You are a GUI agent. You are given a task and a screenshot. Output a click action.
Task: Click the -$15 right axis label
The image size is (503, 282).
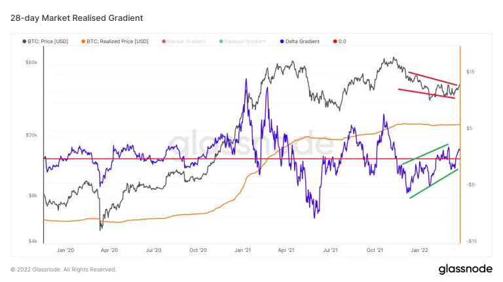471,241
